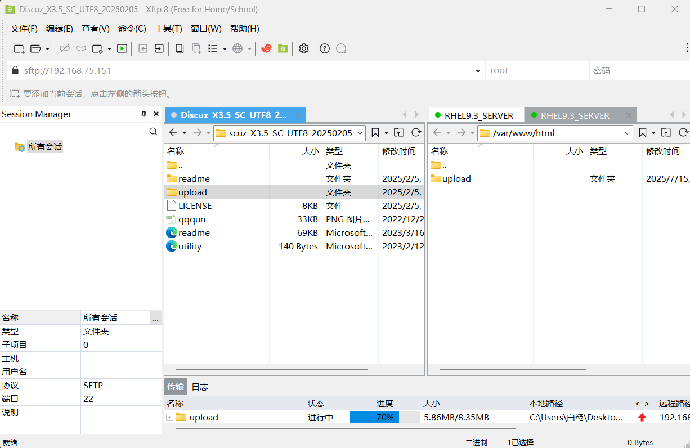Click the Paste toolbar icon
690x448 pixels.
click(x=196, y=48)
